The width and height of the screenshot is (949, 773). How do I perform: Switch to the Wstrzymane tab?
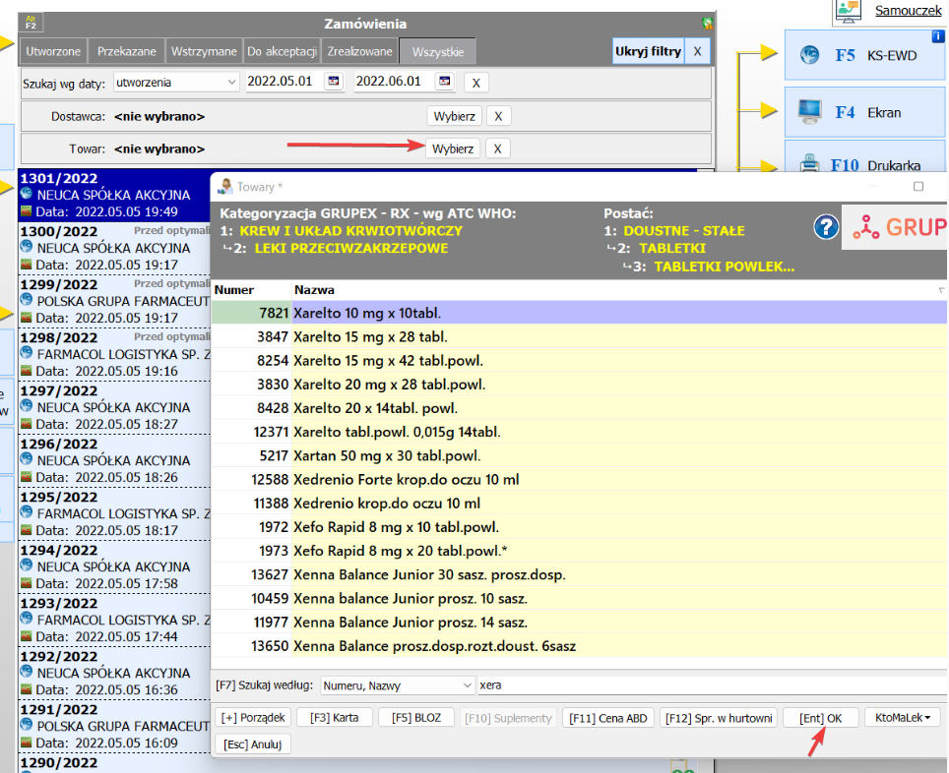pyautogui.click(x=204, y=51)
